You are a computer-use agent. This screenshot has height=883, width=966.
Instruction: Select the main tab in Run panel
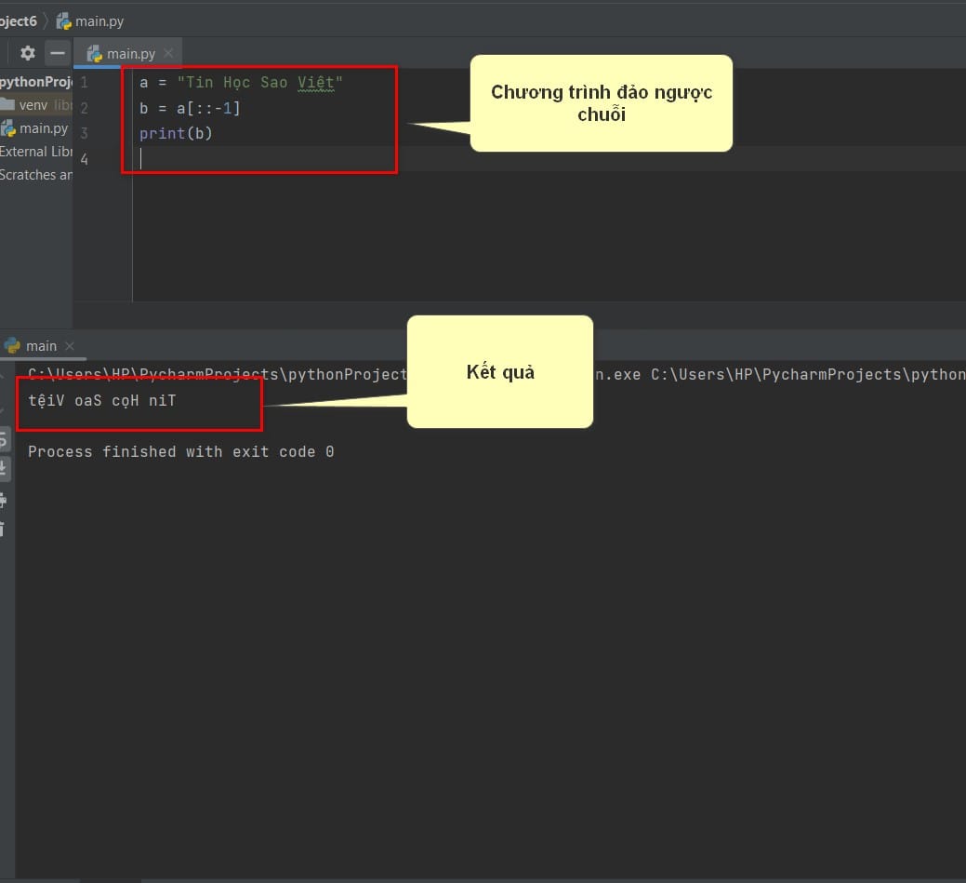(x=41, y=346)
